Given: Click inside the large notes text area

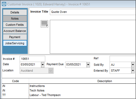Looking at the screenshot, I should pyautogui.click(x=93, y=37).
